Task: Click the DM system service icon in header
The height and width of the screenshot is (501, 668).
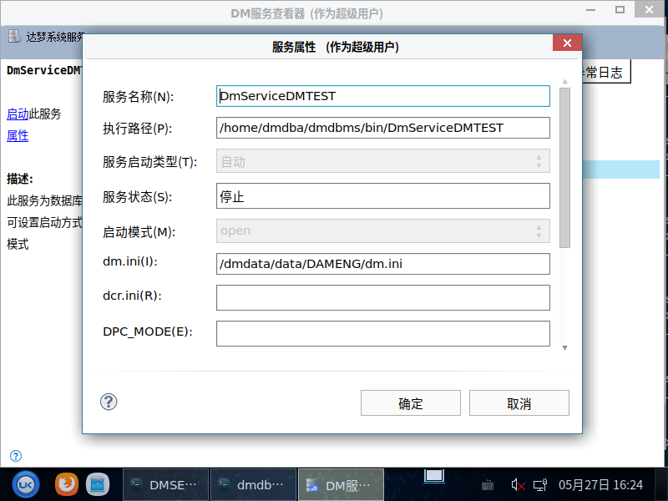Action: pos(14,36)
